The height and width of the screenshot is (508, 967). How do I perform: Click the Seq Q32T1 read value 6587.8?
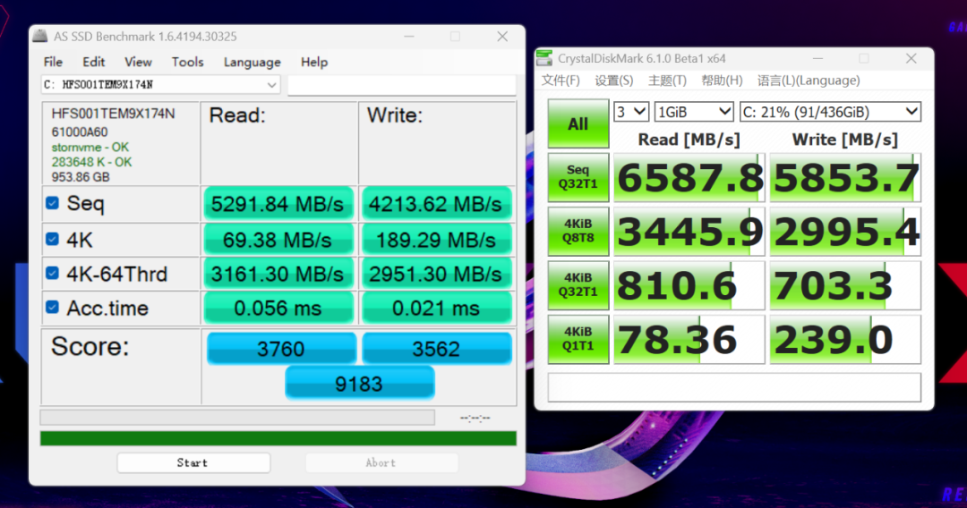click(x=689, y=177)
